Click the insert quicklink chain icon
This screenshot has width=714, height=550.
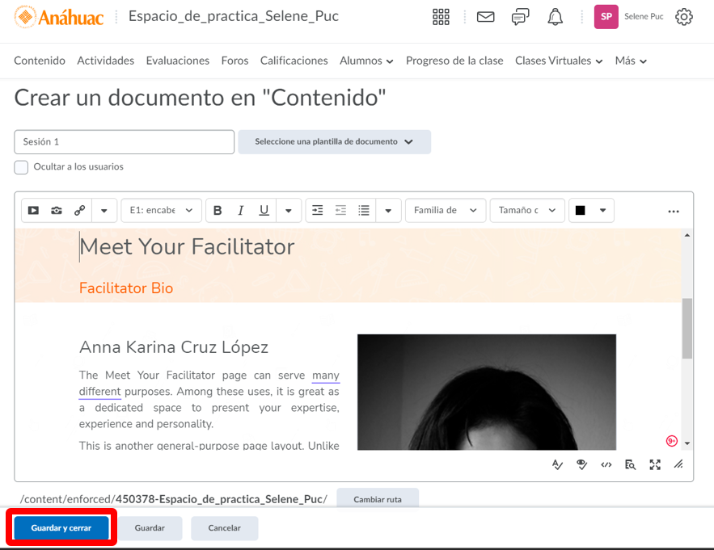coord(79,211)
